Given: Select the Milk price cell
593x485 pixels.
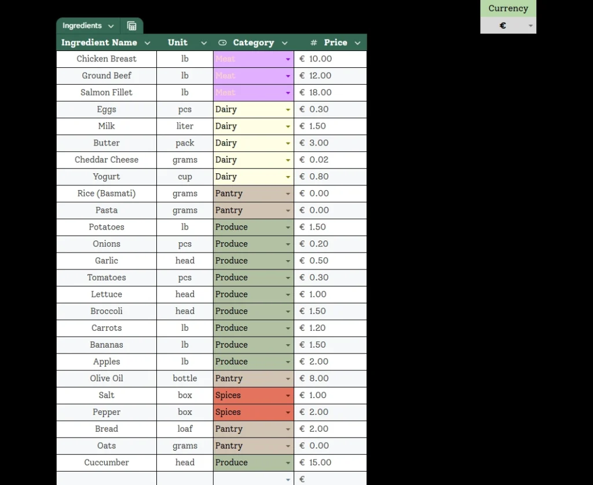Looking at the screenshot, I should pos(330,126).
